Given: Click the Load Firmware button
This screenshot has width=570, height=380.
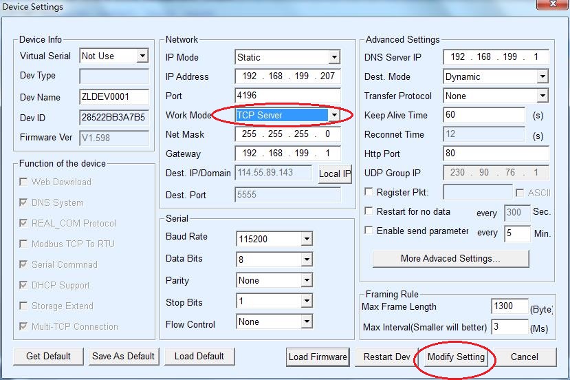Looking at the screenshot, I should pyautogui.click(x=318, y=357).
